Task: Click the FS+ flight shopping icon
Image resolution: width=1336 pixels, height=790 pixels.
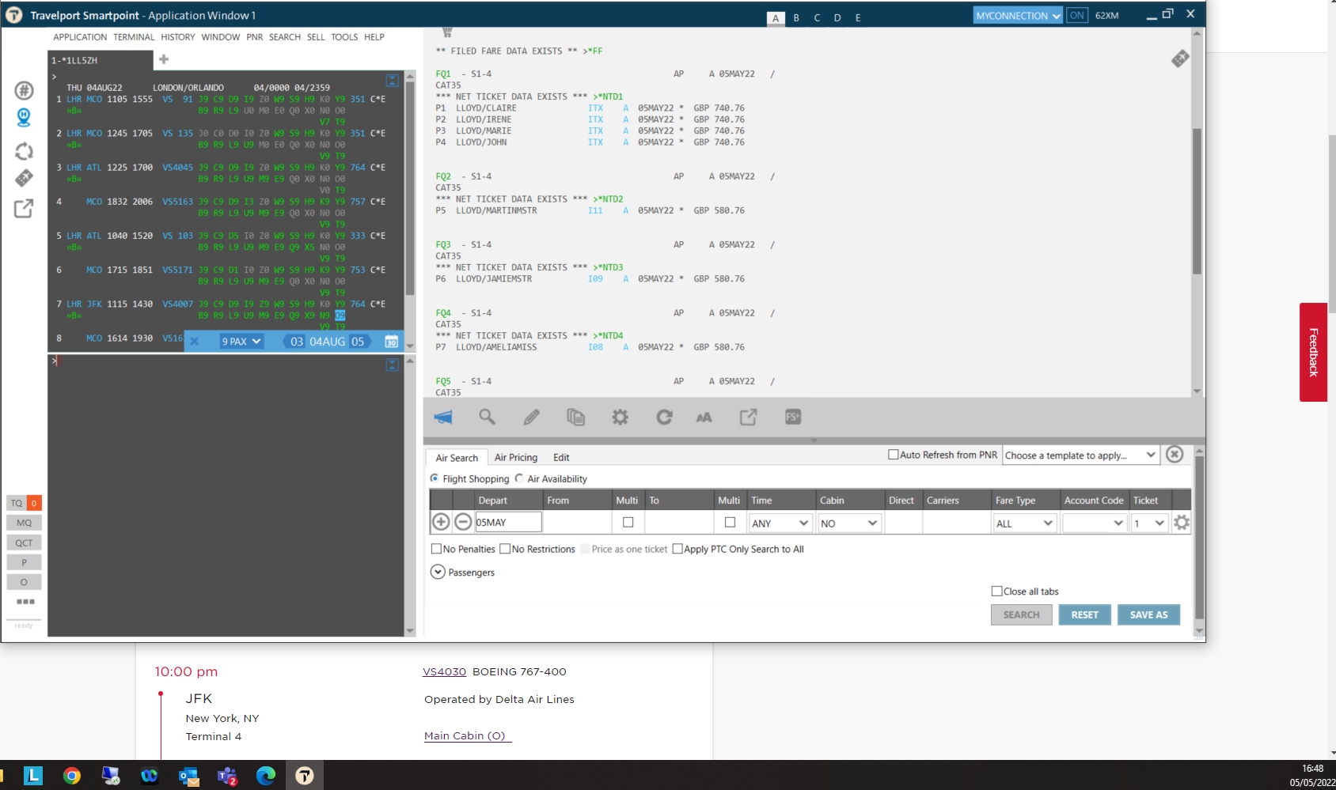Action: pyautogui.click(x=793, y=417)
